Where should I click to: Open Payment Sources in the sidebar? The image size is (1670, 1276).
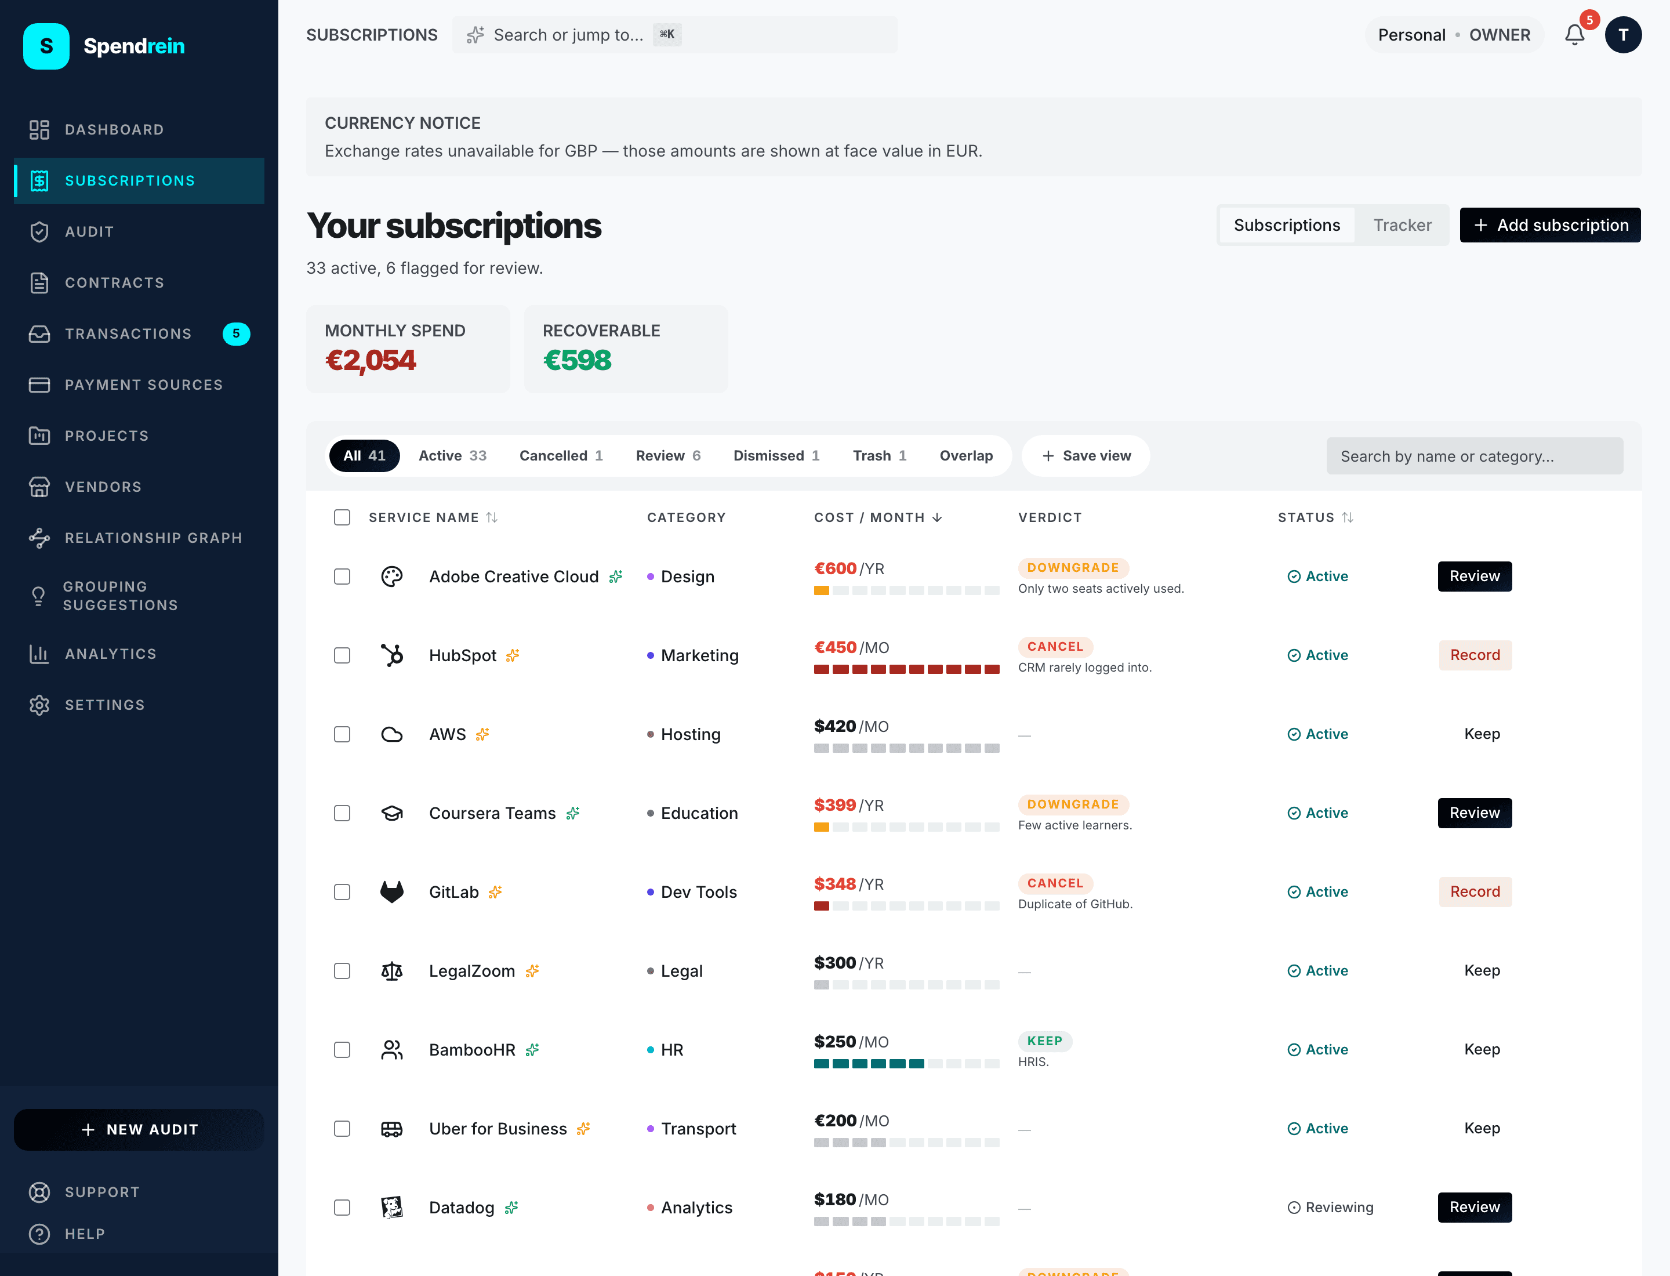click(x=139, y=385)
